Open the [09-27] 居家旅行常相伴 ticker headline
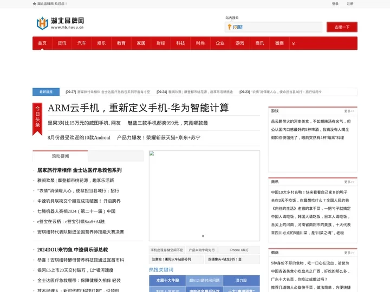 click(108, 92)
